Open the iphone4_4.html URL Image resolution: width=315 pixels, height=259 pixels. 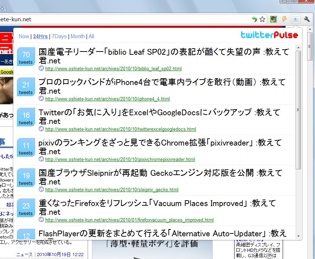click(107, 99)
